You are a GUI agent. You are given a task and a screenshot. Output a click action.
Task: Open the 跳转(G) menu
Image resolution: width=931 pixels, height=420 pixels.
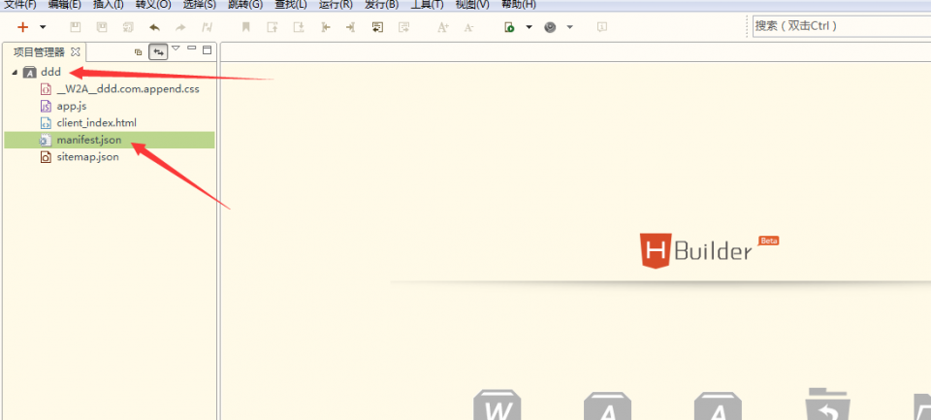coord(245,5)
